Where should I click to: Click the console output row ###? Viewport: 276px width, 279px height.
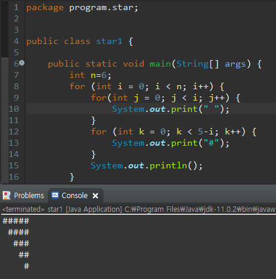pyautogui.click(x=21, y=243)
